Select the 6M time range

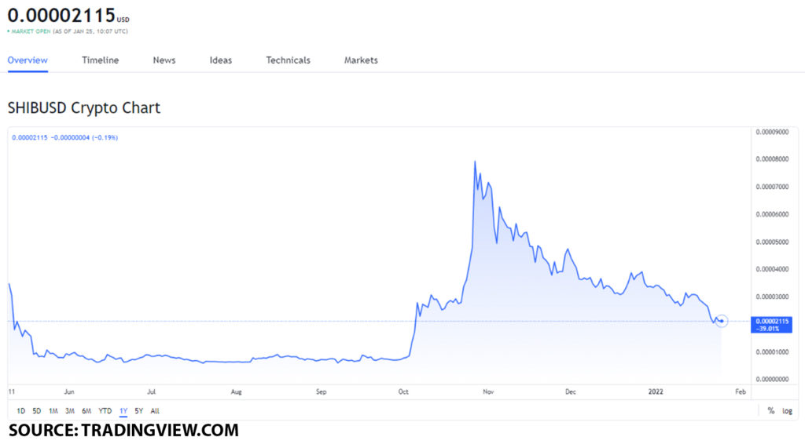click(x=86, y=410)
